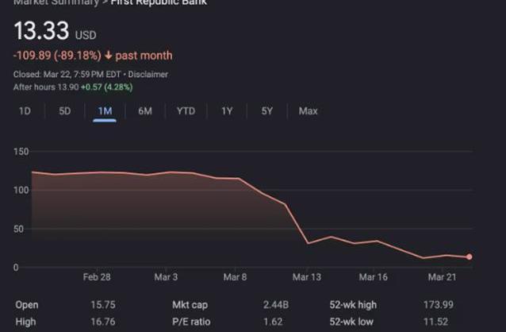The height and width of the screenshot is (332, 506).
Task: Click the P/E ratio label
Action: coord(192,323)
